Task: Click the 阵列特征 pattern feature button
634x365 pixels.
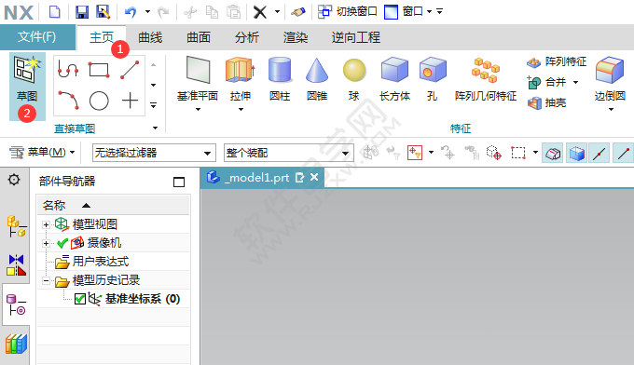Action: click(x=557, y=61)
